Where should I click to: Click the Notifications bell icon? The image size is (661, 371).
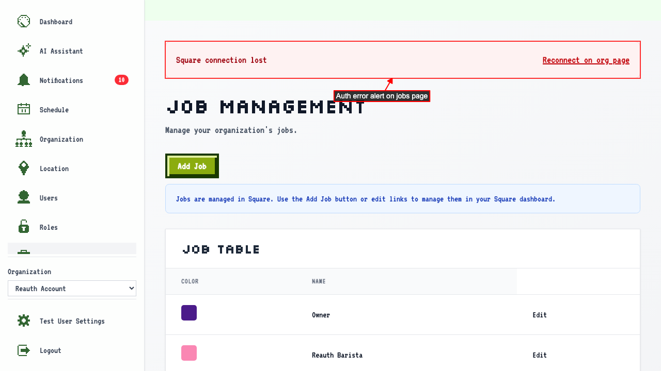(24, 80)
